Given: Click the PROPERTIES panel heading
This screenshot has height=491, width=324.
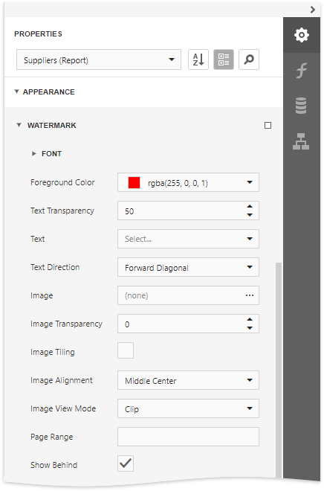Looking at the screenshot, I should 38,33.
